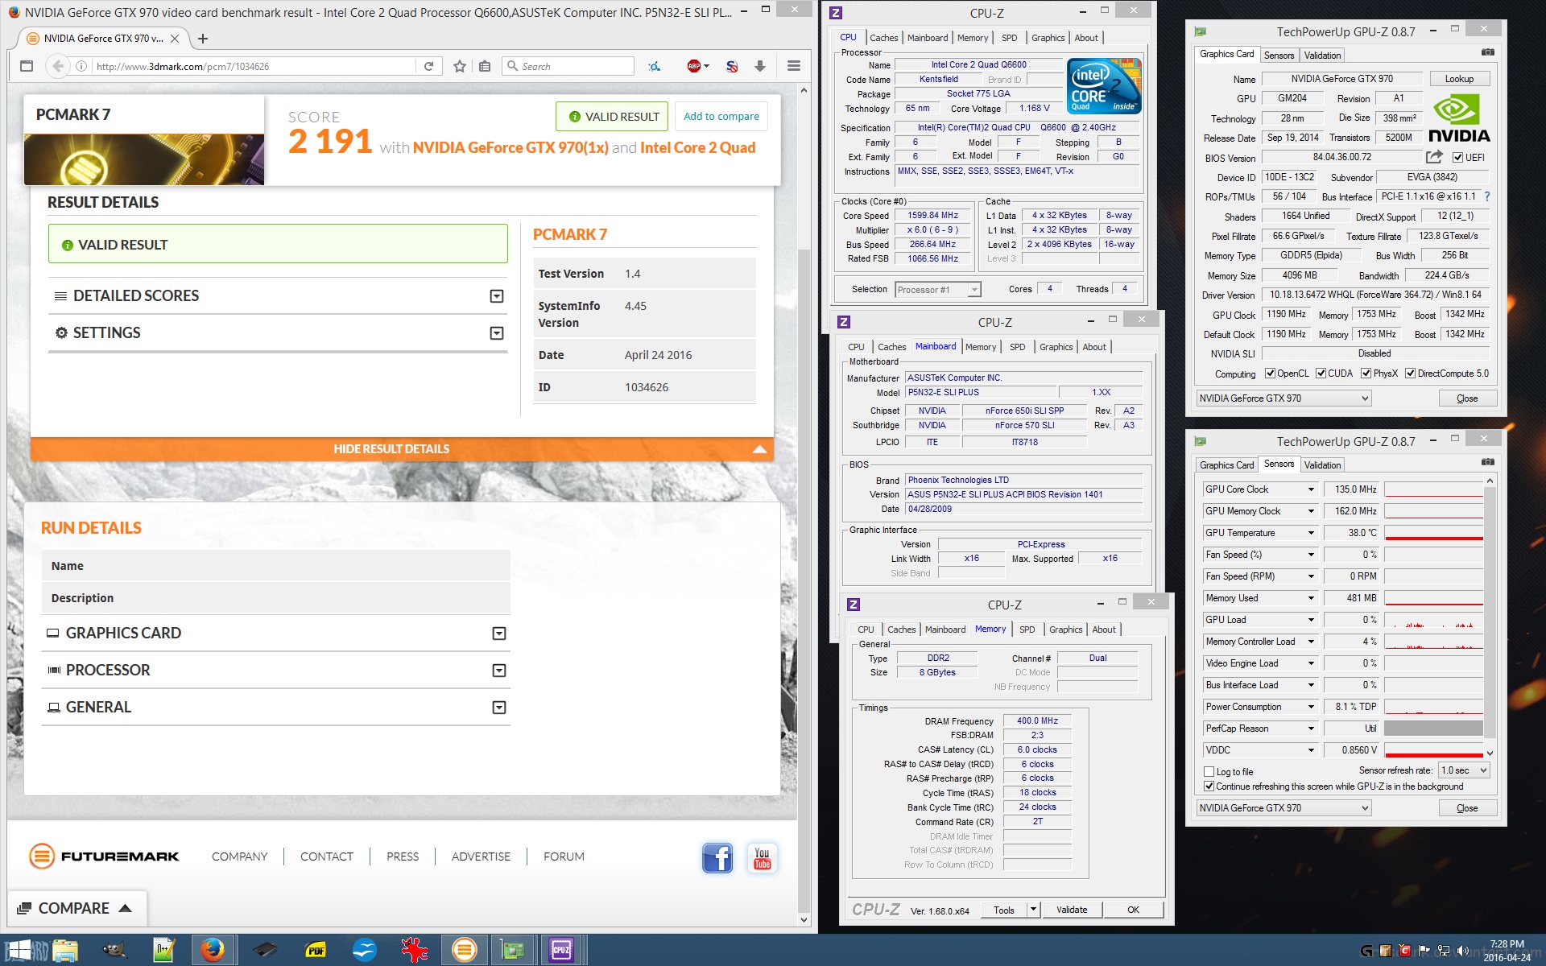
Task: Toggle the DirectCompute 5.0 checkbox
Action: [x=1410, y=374]
